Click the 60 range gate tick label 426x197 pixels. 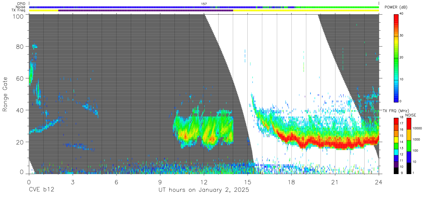click(x=20, y=79)
